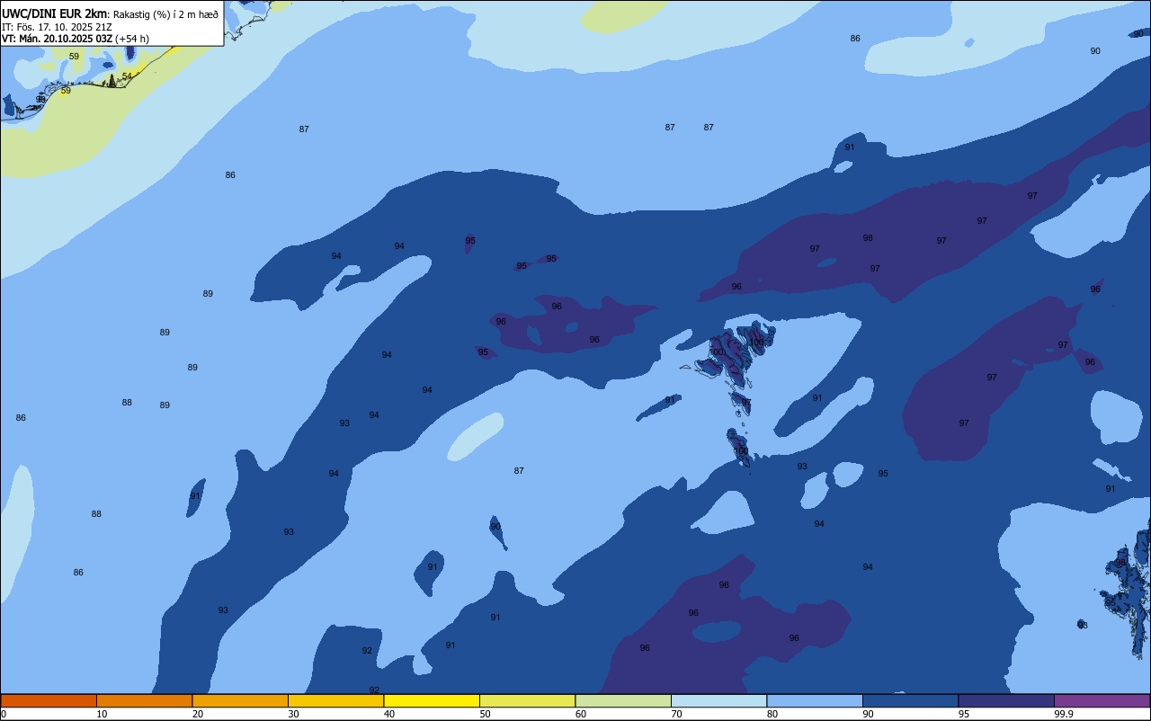Choose the 90–95 dark blue legend segment

910,700
